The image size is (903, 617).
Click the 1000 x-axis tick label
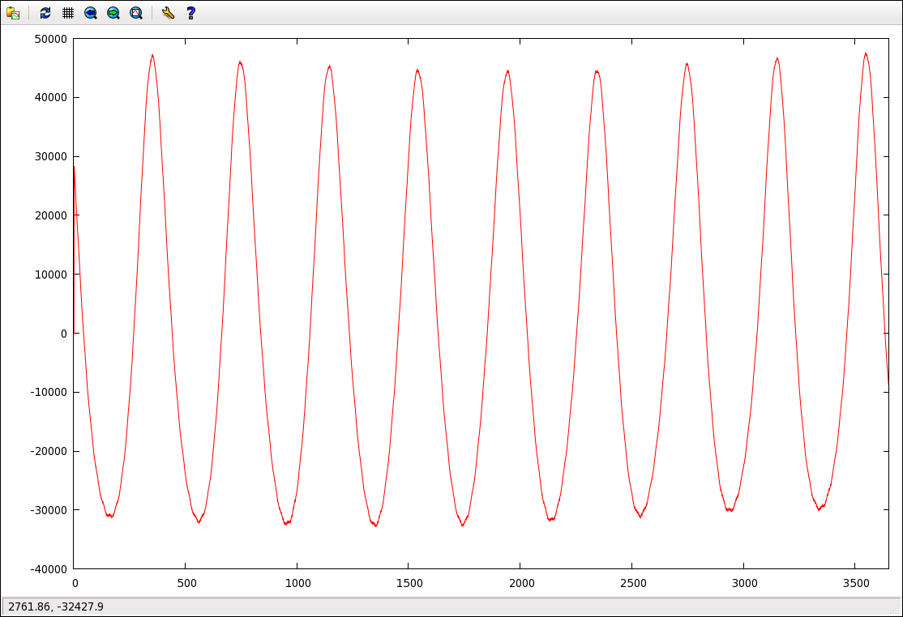coord(297,583)
